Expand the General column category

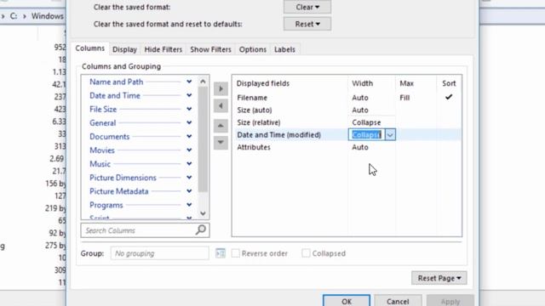coord(189,122)
